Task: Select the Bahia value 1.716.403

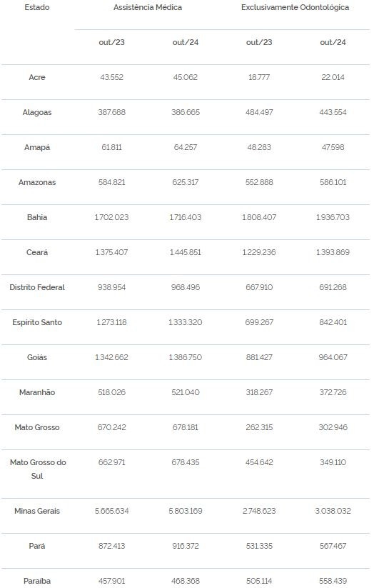Action: (185, 217)
